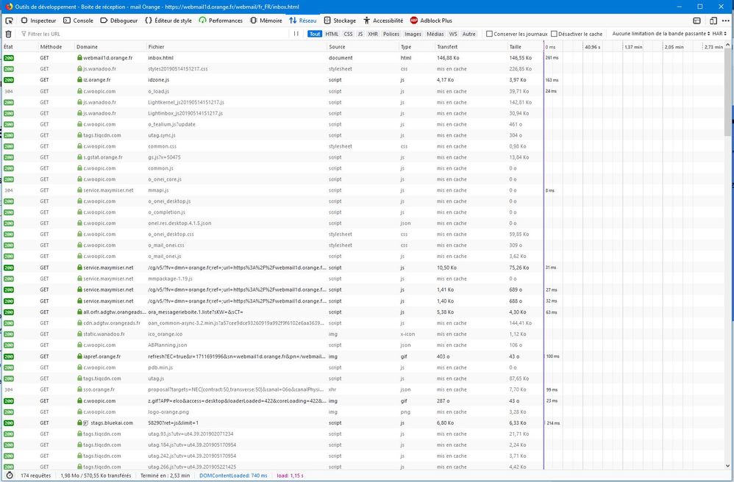Pause network recording with the pause icon

click(x=296, y=34)
